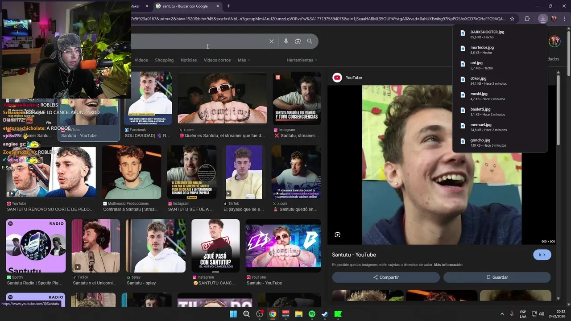This screenshot has height=321, width=571.
Task: Open the Quién es Santutu x.com thumbnail
Action: 222,98
